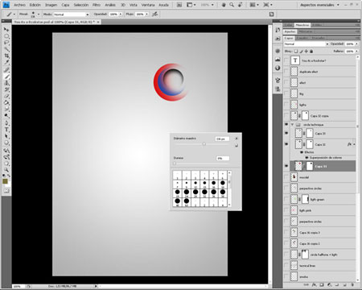Click the add layer style fx icon
Screen dimensions: 362x290
point(314,284)
